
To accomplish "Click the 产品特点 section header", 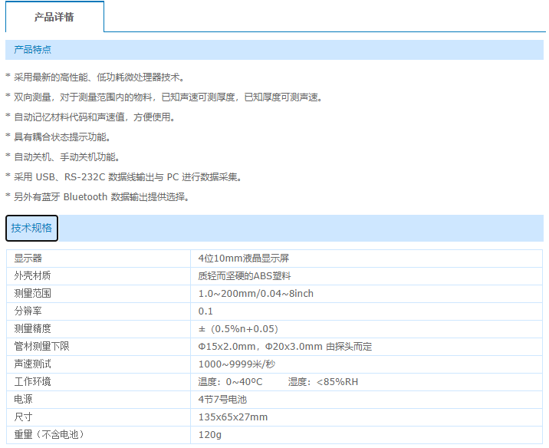I will [33, 50].
